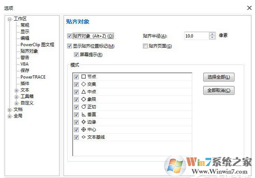Select 常规 in the options tree
The image size is (255, 178).
coord(25,25)
